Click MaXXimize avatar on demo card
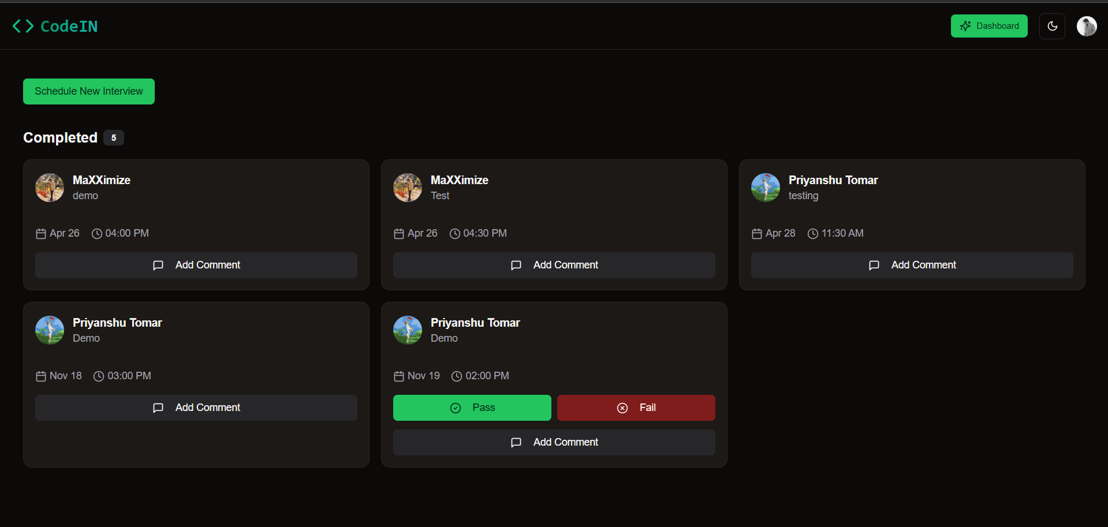Viewport: 1108px width, 527px height. 50,188
